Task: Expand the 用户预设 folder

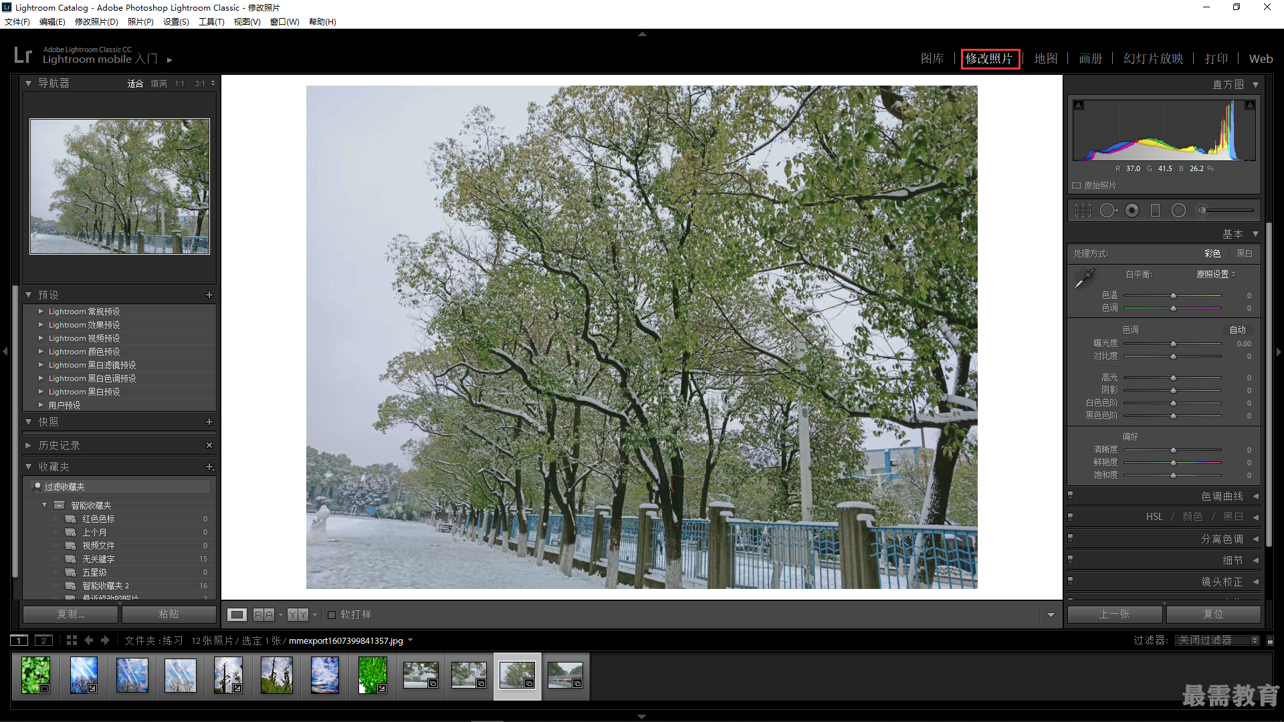Action: point(41,405)
